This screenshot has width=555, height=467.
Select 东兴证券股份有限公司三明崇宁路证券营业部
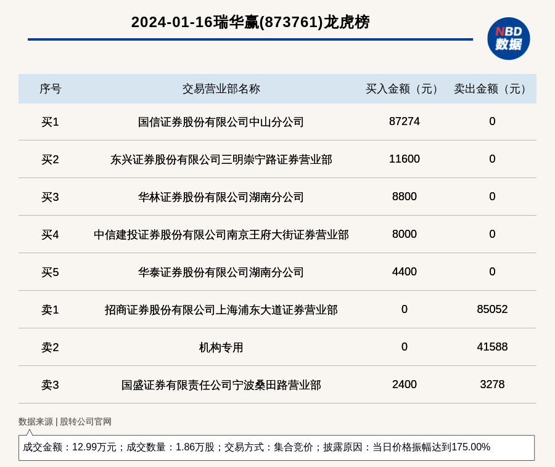click(x=221, y=160)
